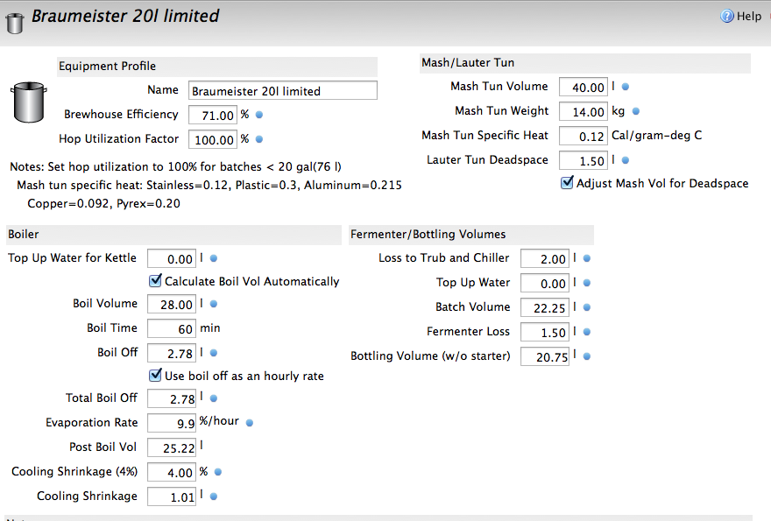Click the Cooling Shrinkage liters field showing 1.01
771x521 pixels.
(172, 496)
